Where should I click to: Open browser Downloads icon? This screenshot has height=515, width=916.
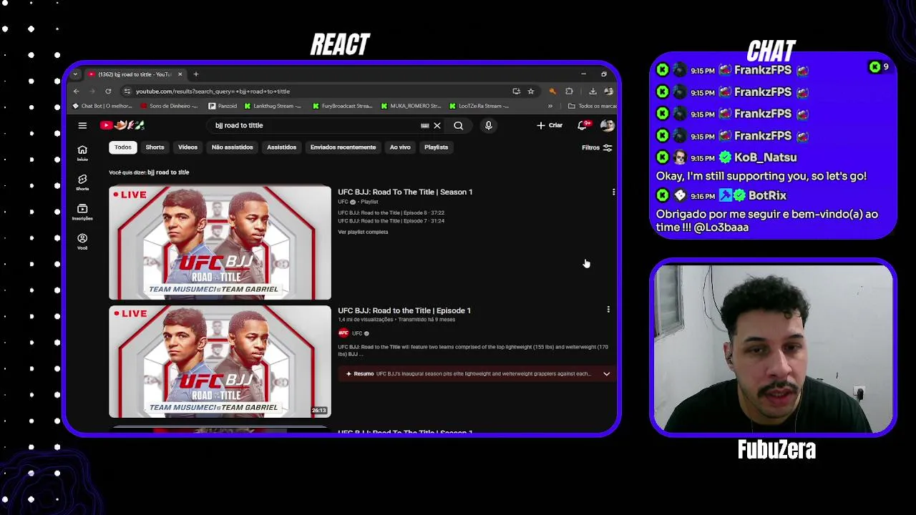click(593, 91)
